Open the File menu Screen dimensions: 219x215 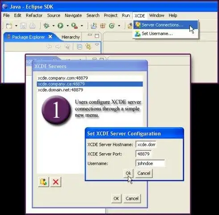6,15
